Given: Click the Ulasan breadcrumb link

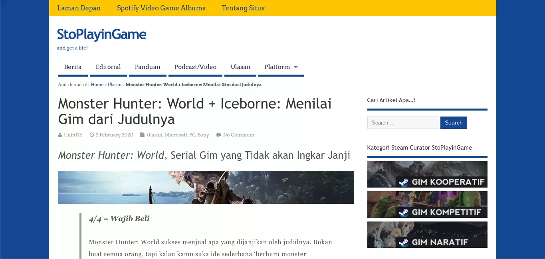Looking at the screenshot, I should click(x=115, y=85).
